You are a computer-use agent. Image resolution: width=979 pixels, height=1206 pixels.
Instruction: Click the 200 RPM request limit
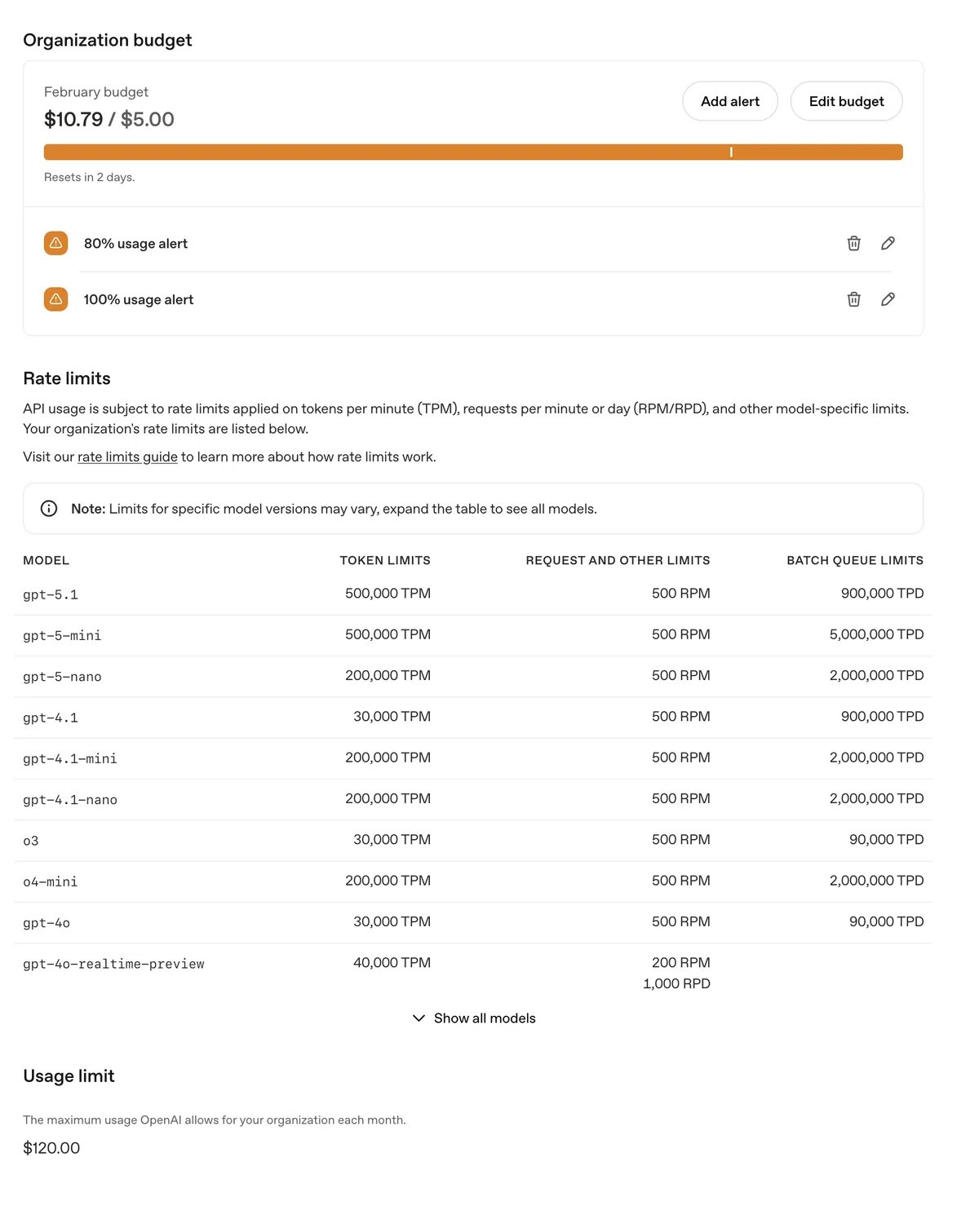click(x=680, y=962)
